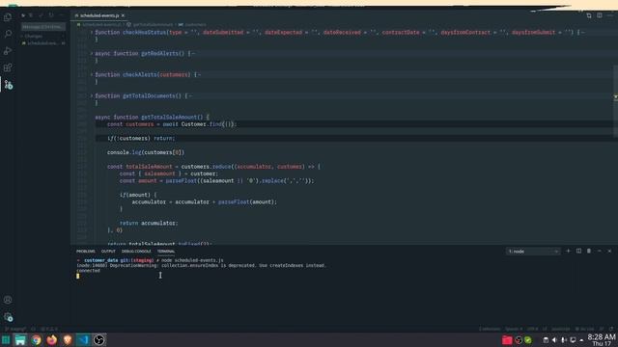Open the Extensions view in activity bar
Screen dimensions: 618x347
pos(8,67)
